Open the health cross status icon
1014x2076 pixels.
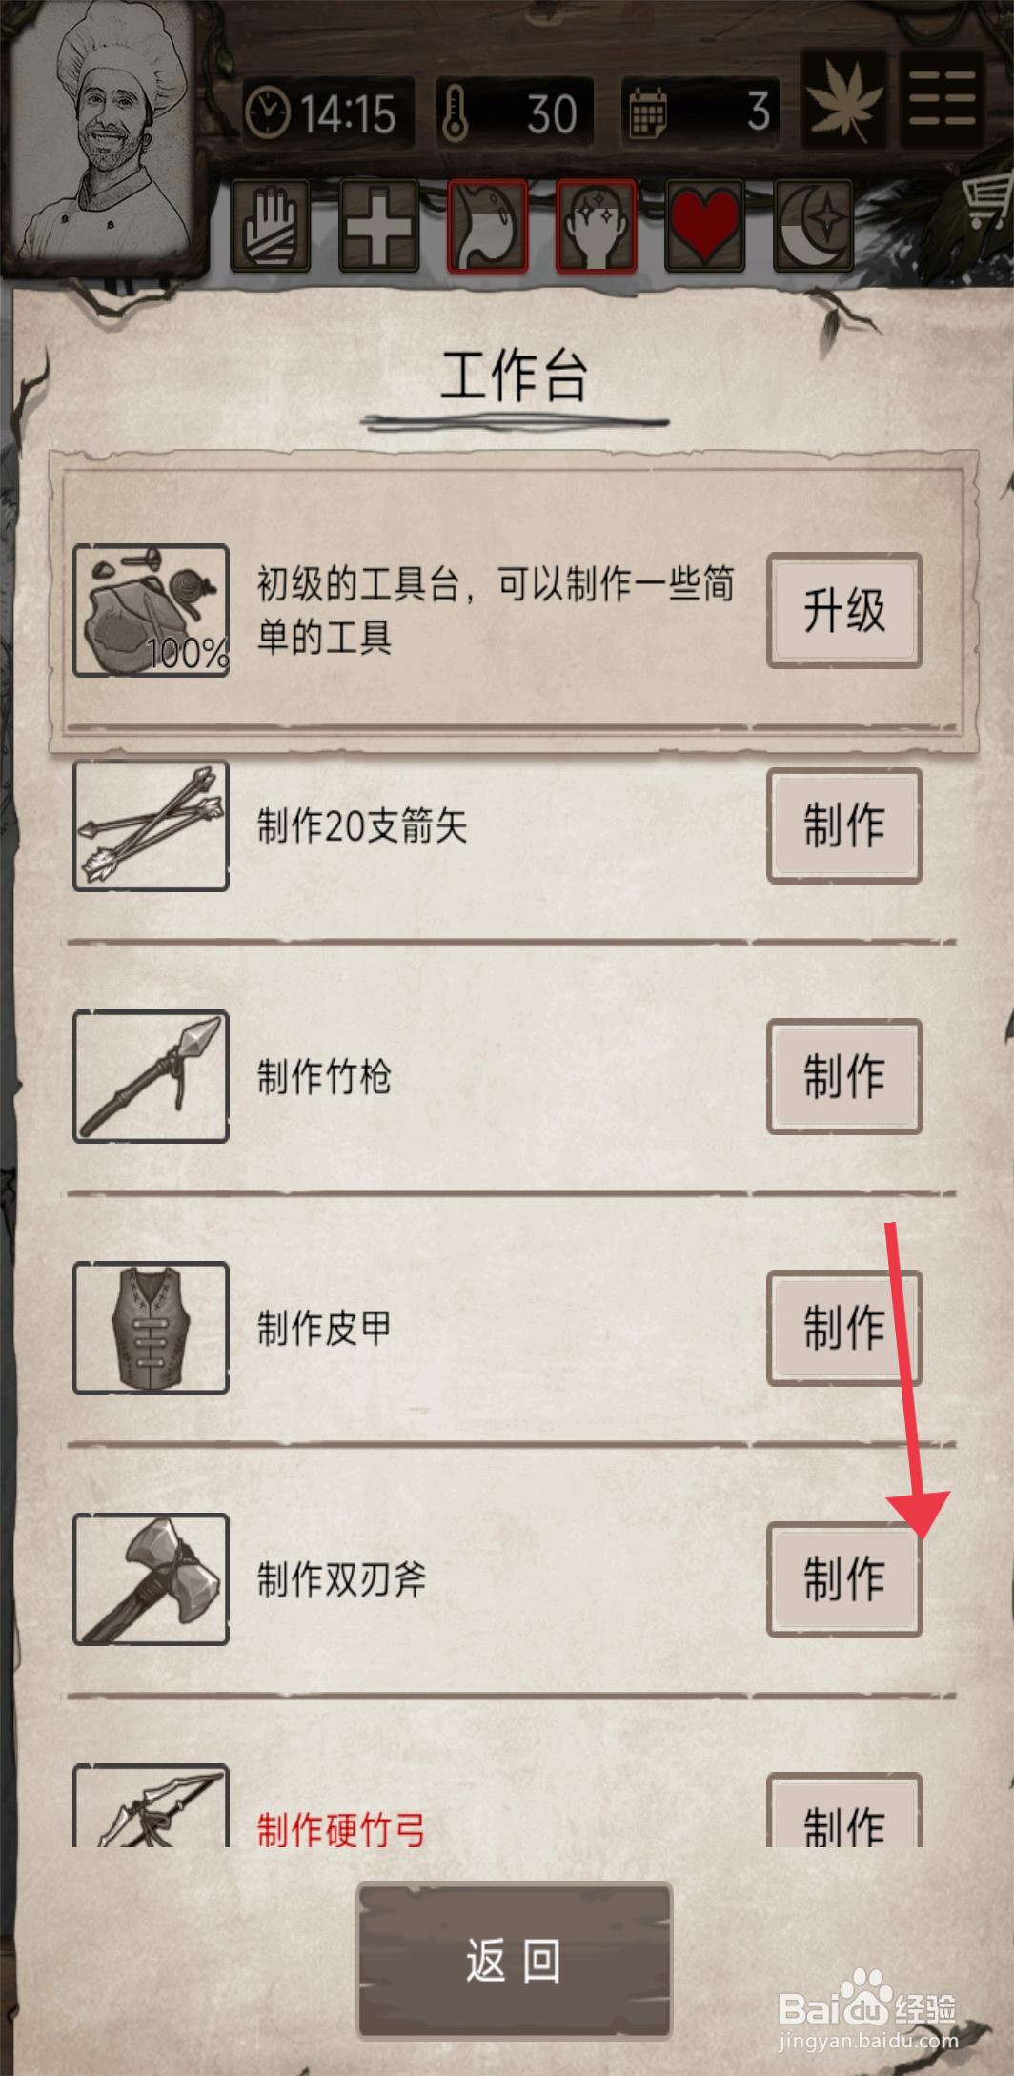[x=379, y=226]
